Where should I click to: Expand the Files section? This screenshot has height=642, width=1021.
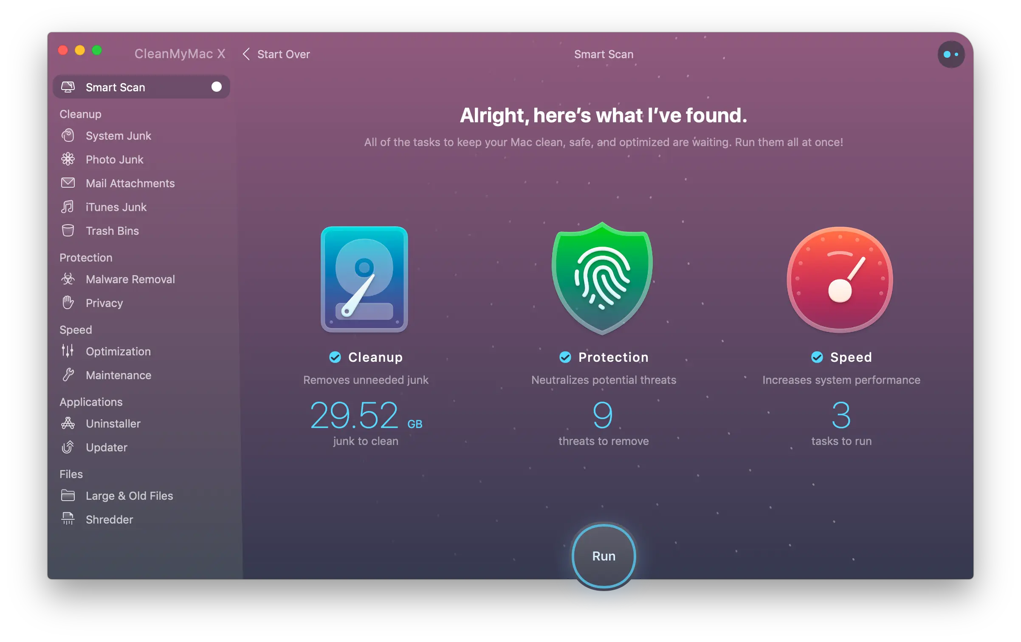71,473
